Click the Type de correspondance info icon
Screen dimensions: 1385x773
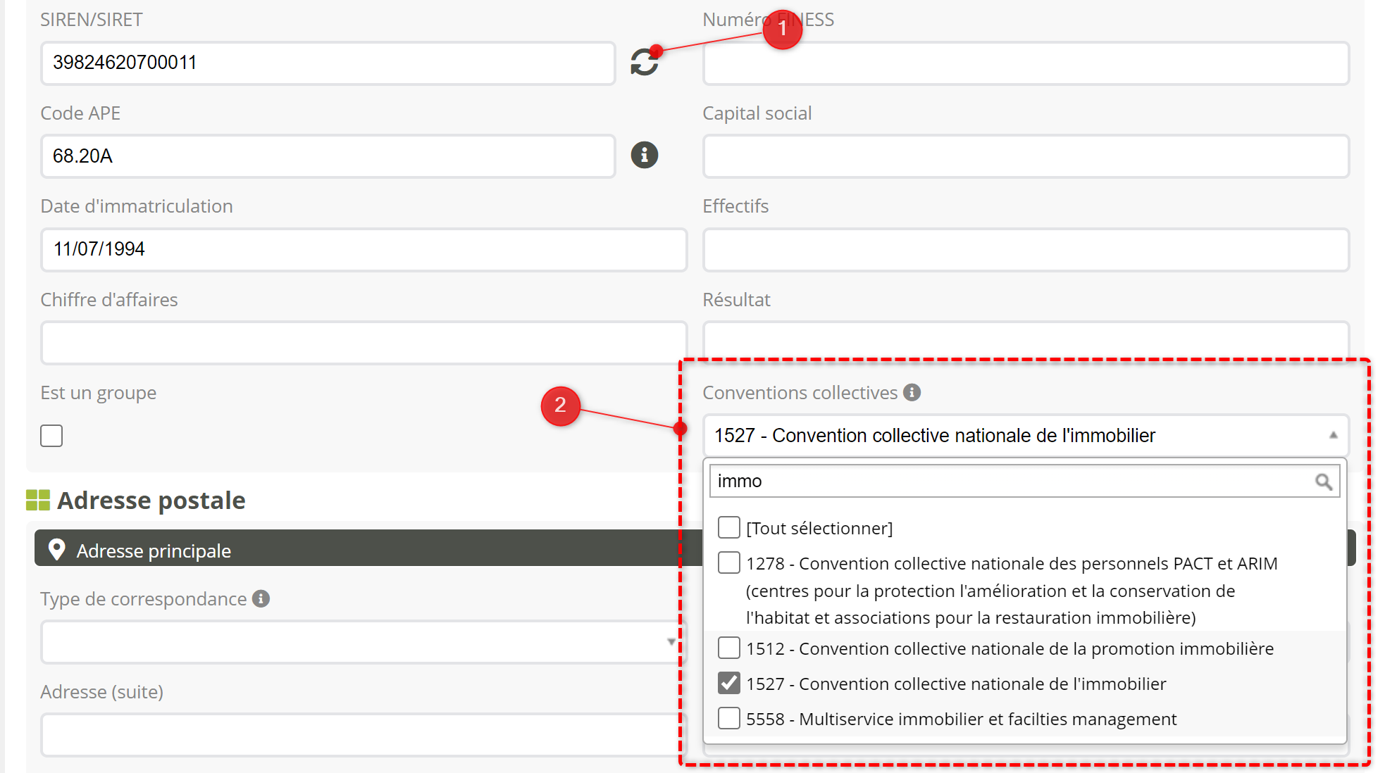pyautogui.click(x=261, y=598)
